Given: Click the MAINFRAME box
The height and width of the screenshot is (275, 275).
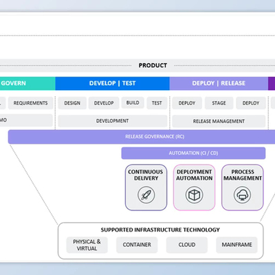Looking at the screenshot, I should (236, 245).
